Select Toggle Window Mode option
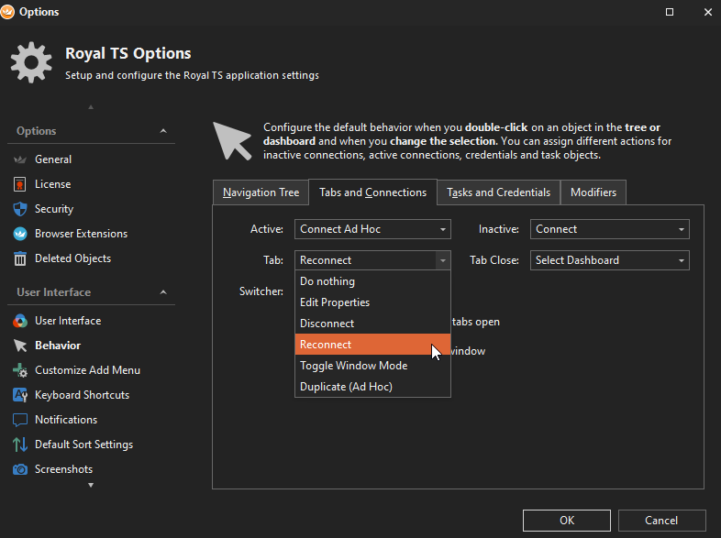Image resolution: width=721 pixels, height=538 pixels. [353, 366]
